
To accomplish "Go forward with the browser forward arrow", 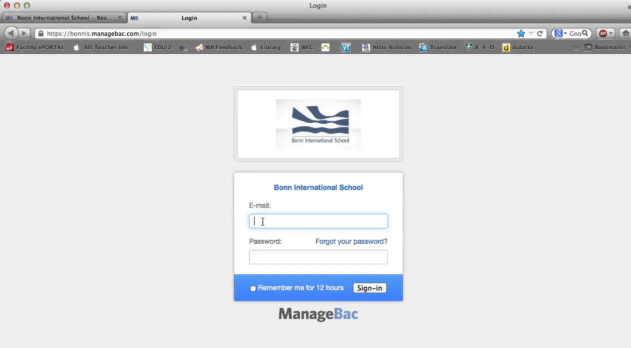I will coord(24,33).
